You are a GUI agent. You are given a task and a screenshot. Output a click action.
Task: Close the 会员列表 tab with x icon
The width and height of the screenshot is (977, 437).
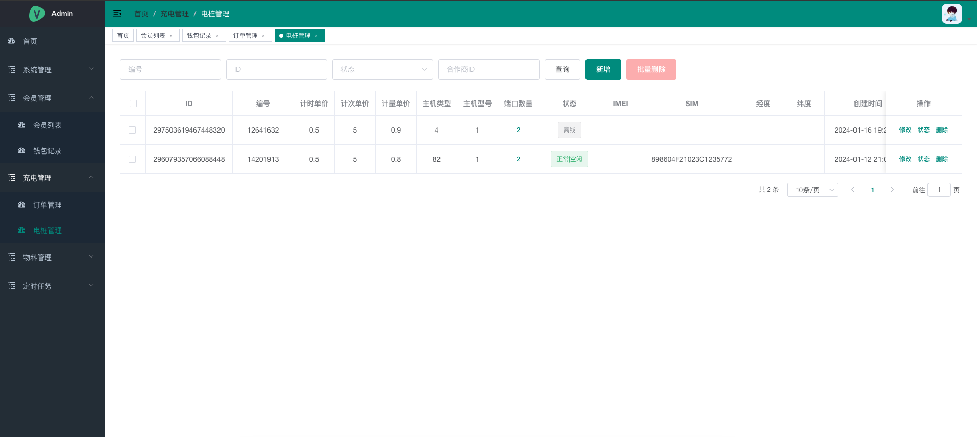tap(171, 36)
